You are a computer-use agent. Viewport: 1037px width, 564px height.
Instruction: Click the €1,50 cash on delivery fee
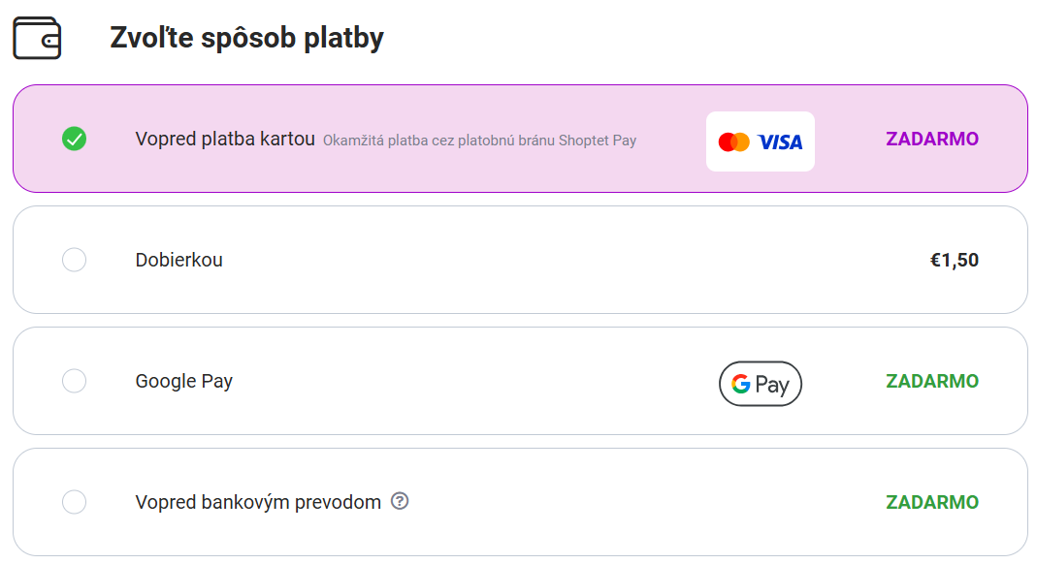(955, 261)
